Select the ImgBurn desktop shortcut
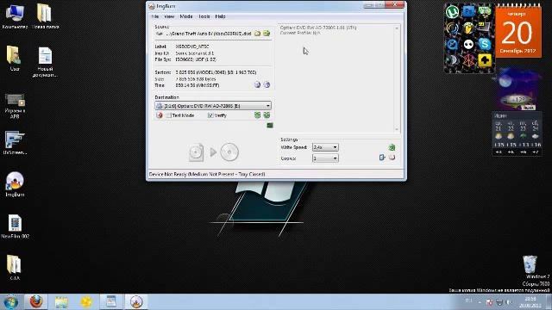 point(15,184)
